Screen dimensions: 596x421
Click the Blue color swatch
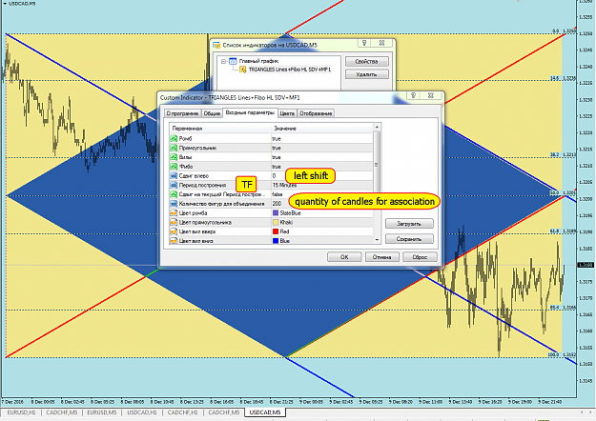coord(276,241)
